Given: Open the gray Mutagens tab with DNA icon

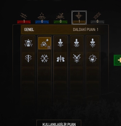Looking at the screenshot, I should click(x=97, y=18).
